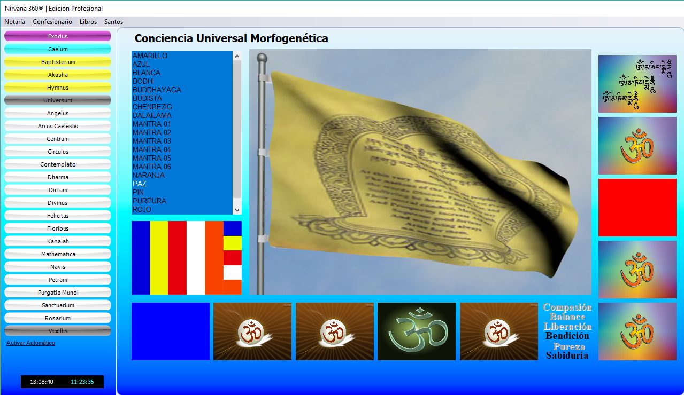Open the Floribus module

pyautogui.click(x=58, y=228)
